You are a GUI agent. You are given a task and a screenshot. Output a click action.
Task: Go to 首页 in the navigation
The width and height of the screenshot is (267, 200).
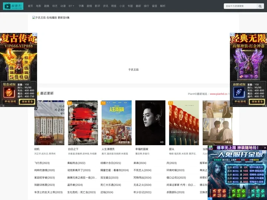click(30, 6)
